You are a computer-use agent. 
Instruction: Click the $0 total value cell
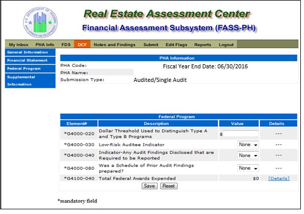(256, 179)
